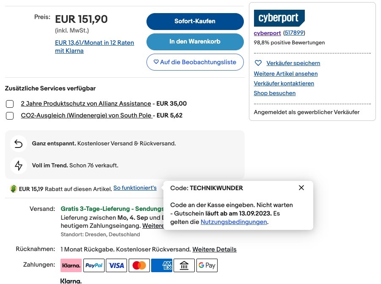Click the Mastercard payment icon
Viewport: 381px width, 284px height.
pyautogui.click(x=139, y=265)
